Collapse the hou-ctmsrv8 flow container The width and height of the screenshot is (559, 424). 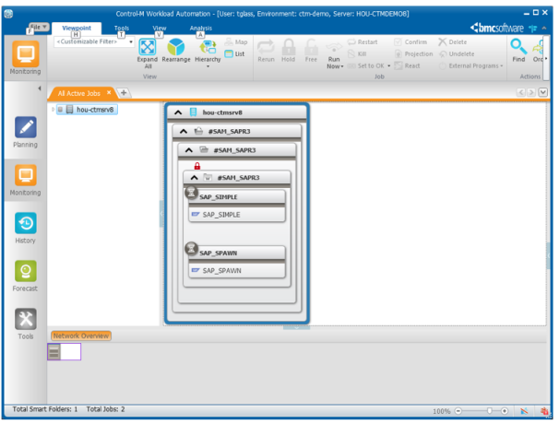click(178, 112)
